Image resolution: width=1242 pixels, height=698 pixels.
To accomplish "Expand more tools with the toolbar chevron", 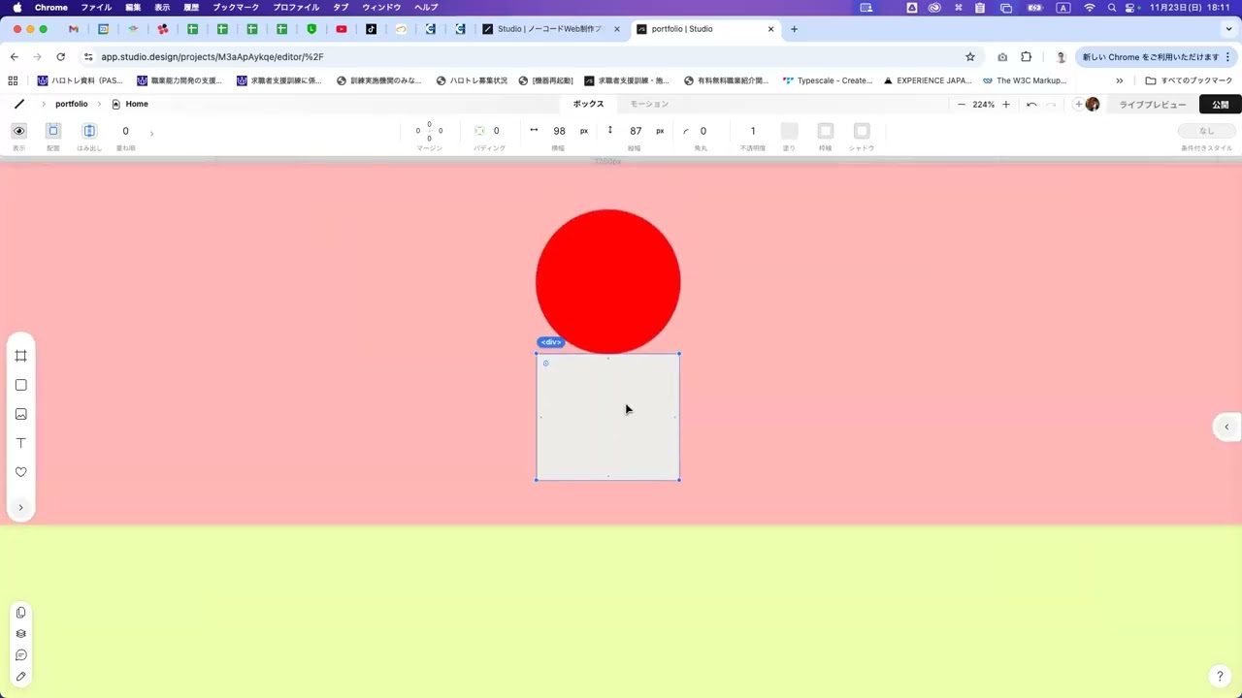I will click(20, 508).
